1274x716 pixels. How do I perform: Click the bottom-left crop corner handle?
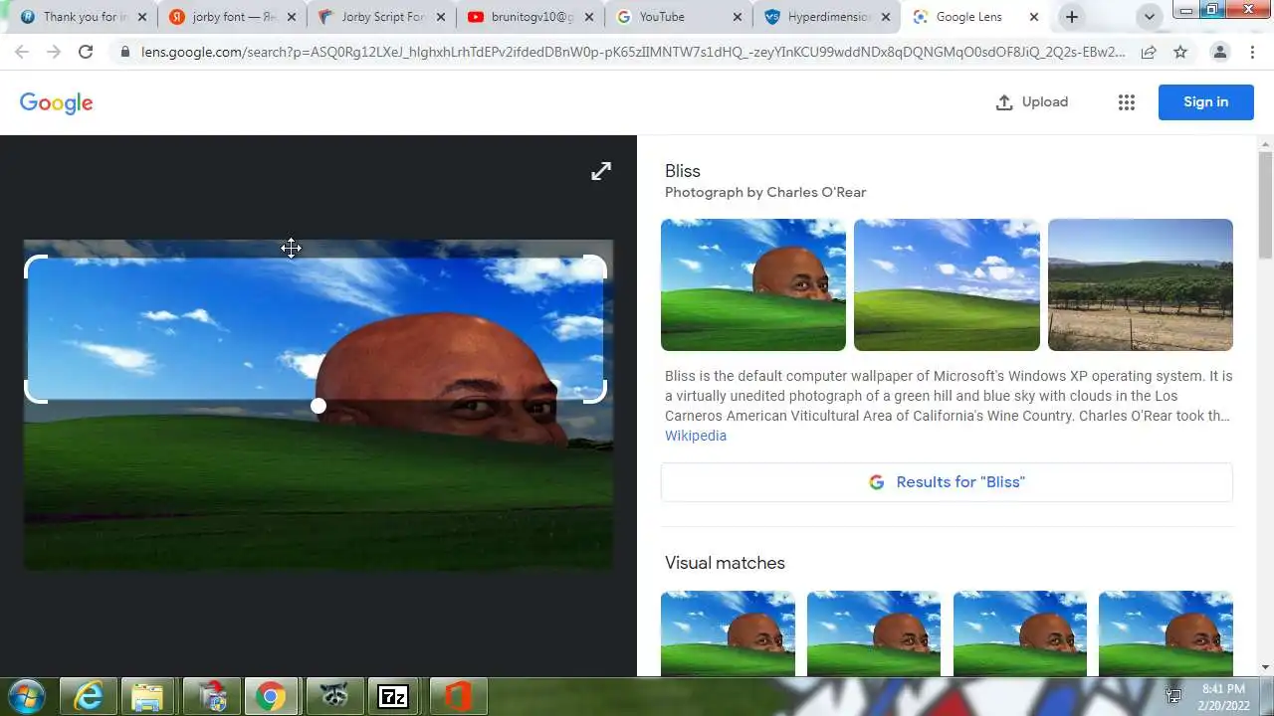35,392
